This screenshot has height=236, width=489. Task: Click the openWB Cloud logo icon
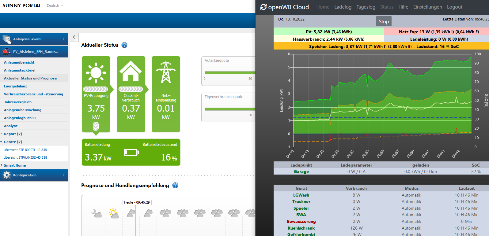263,7
